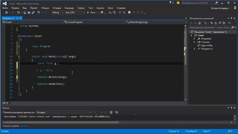This screenshot has width=238, height=134.
Task: Comment out selected lines via toolbar icon
Action: (120, 12)
